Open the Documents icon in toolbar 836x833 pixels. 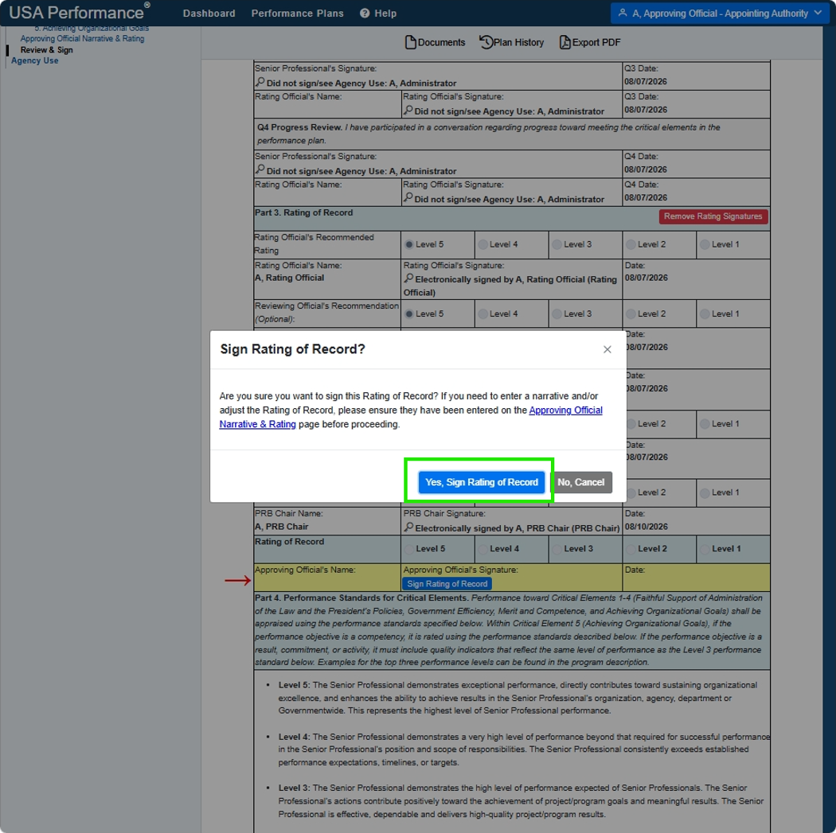tap(410, 42)
